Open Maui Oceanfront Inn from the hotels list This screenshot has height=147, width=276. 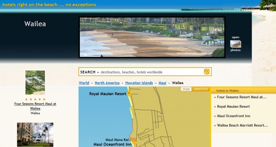pyautogui.click(x=234, y=116)
